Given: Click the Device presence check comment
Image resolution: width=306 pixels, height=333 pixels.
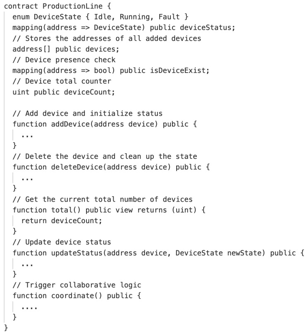Looking at the screenshot, I should [x=64, y=60].
